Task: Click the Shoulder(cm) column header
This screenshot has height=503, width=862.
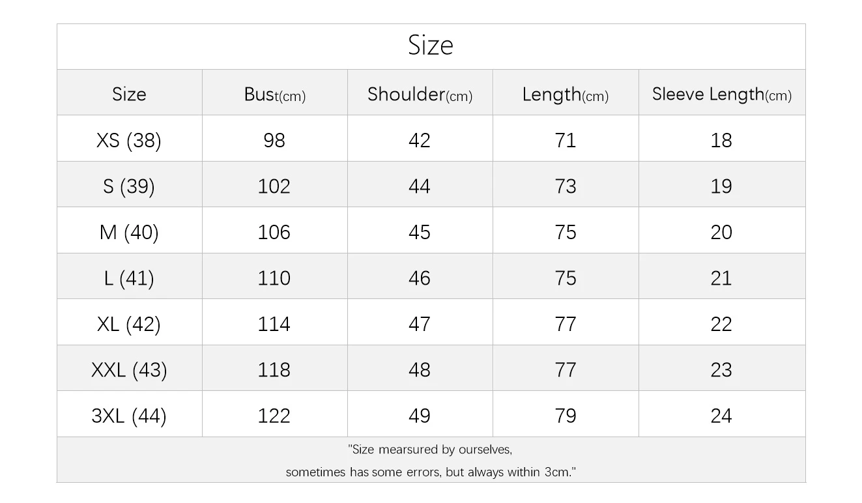Action: click(x=420, y=94)
